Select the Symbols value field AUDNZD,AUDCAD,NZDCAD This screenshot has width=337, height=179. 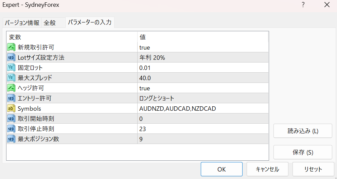[203, 108]
